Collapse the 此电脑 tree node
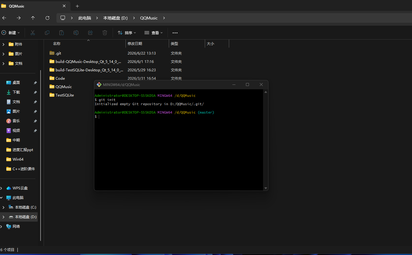412x255 pixels. [x=1, y=198]
